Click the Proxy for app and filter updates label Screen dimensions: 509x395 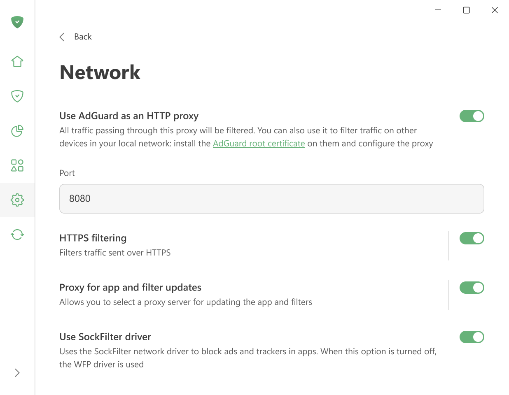click(131, 287)
